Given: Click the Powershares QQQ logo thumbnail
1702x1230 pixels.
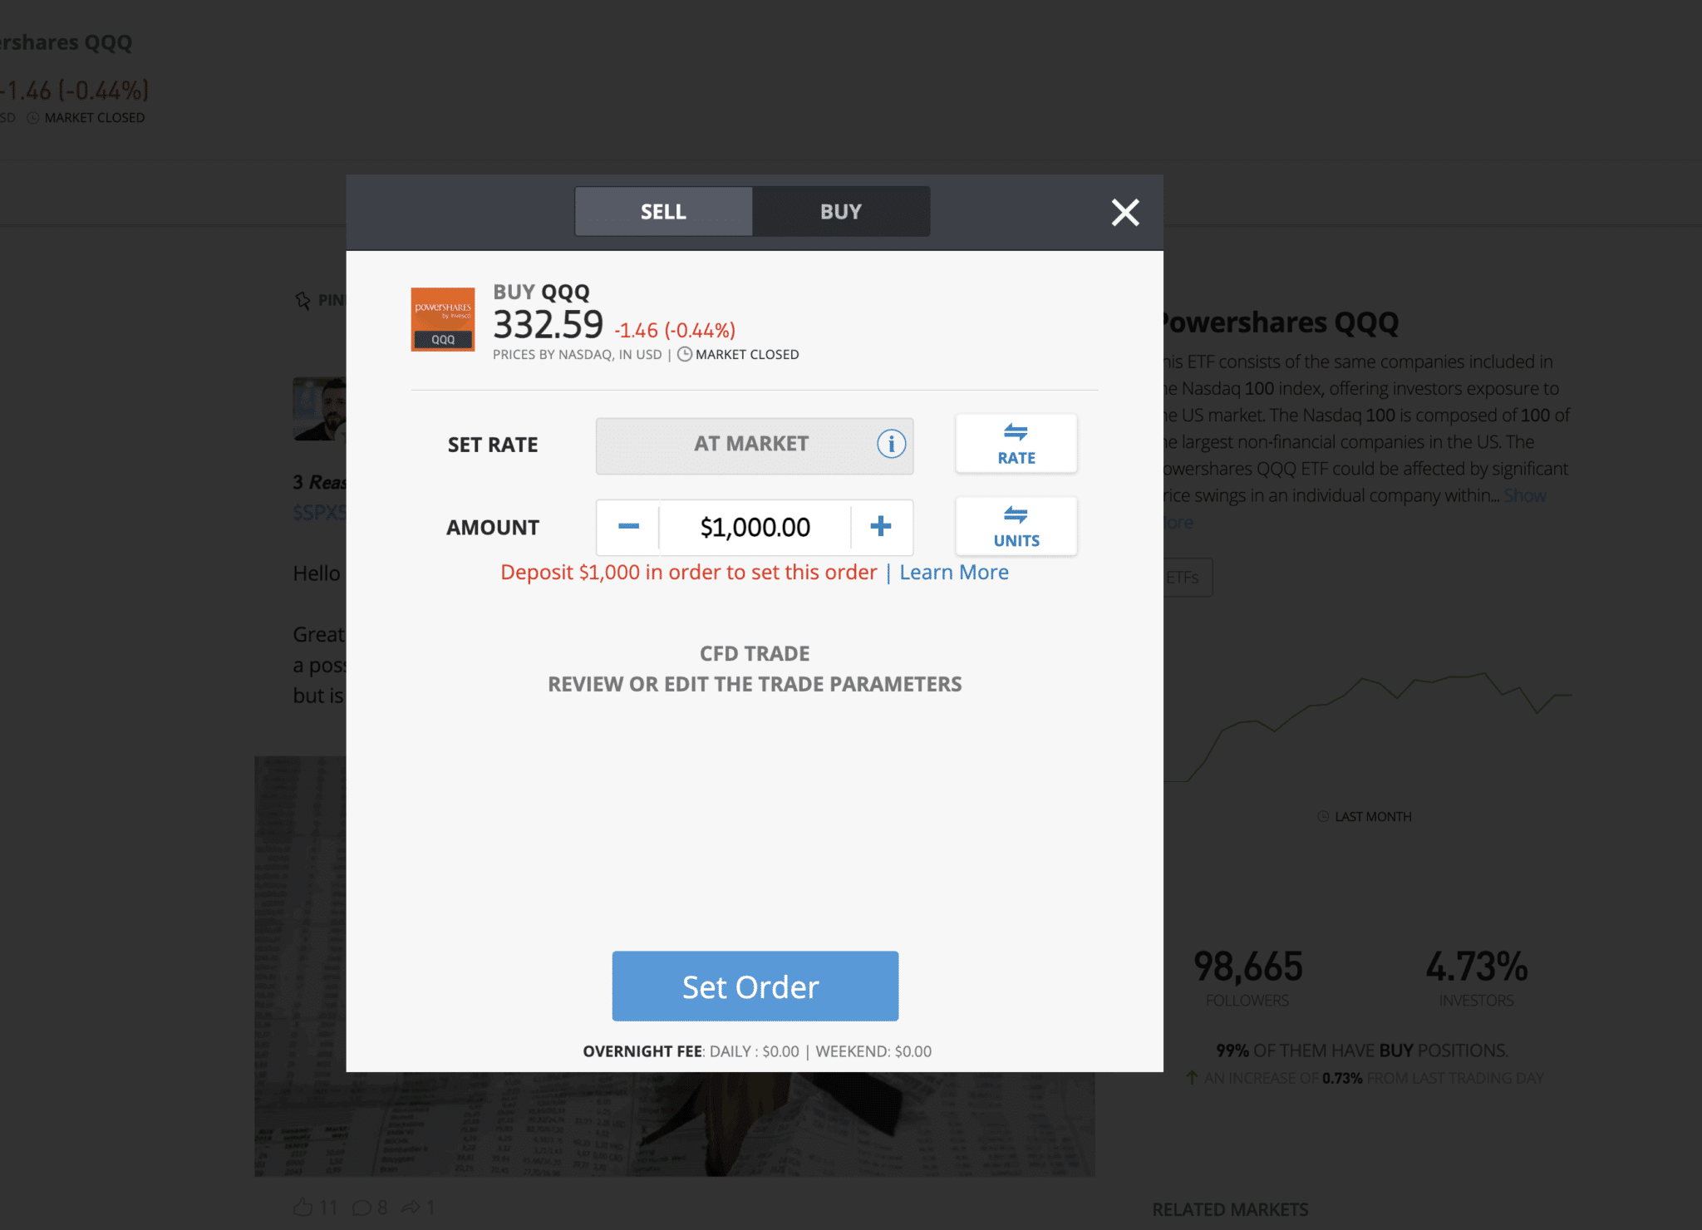Looking at the screenshot, I should tap(443, 320).
